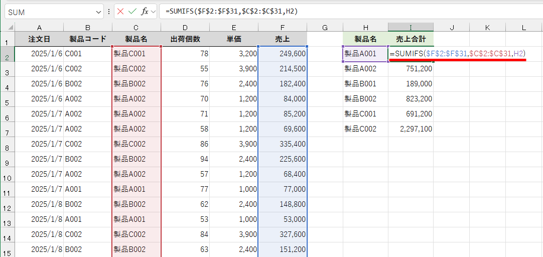Image resolution: width=543 pixels, height=257 pixels.
Task: Click the shipment quantity cell 86
Action: [185, 144]
